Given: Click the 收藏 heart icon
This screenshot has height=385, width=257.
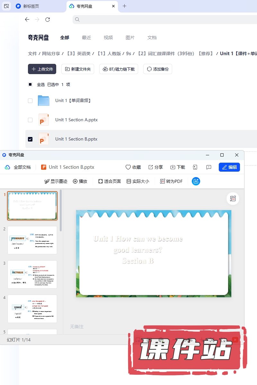Looking at the screenshot, I should pyautogui.click(x=128, y=167).
